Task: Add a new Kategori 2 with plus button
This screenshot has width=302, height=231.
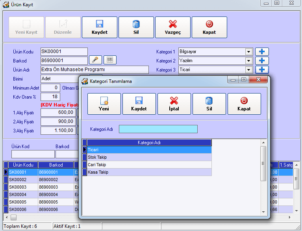Action: (262, 60)
